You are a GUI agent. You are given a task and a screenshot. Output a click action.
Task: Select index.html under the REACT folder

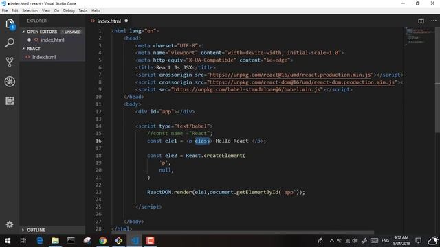pyautogui.click(x=44, y=57)
